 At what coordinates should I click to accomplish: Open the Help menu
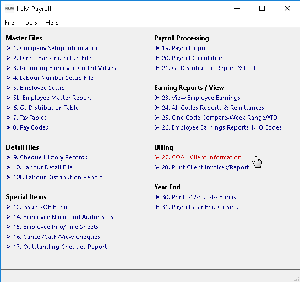coord(52,23)
